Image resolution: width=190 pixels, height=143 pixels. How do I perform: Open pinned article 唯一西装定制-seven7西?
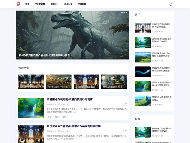(59, 82)
